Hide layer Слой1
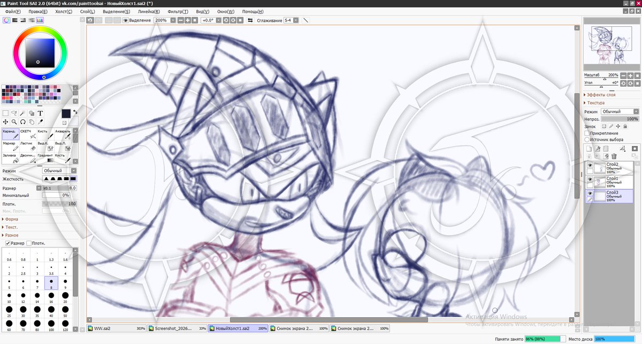This screenshot has height=344, width=642. [x=590, y=180]
